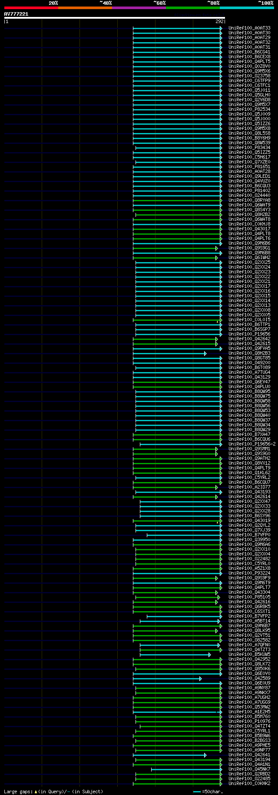This screenshot has height=795, width=278.
Task: Click the red identity legend segment
Action: (31, 8)
